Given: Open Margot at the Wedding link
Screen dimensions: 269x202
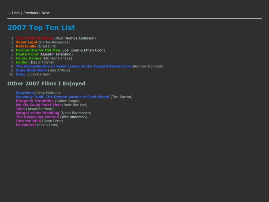Looking at the screenshot, I should click(37, 113).
